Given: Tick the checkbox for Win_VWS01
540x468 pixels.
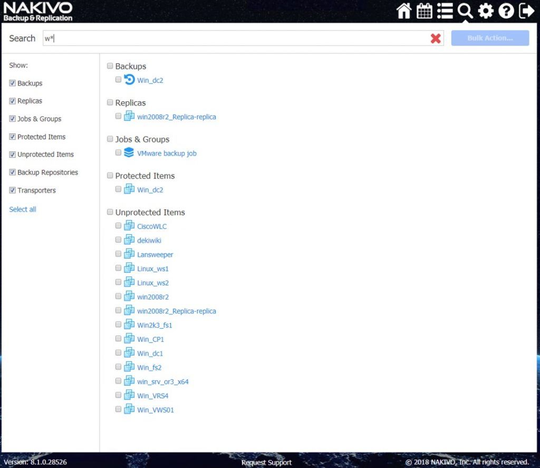Looking at the screenshot, I should 118,409.
